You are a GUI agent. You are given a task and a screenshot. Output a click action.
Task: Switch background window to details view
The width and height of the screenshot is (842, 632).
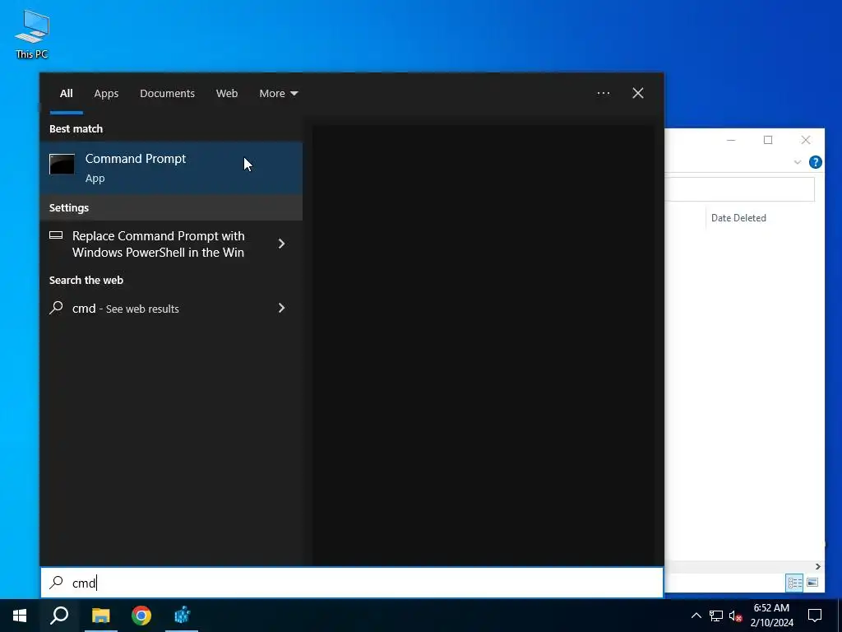click(x=795, y=583)
